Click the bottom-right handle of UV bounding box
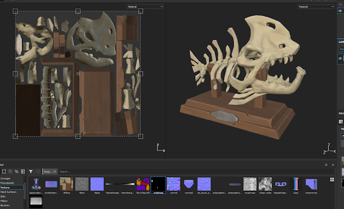The image size is (344, 209). (141, 136)
